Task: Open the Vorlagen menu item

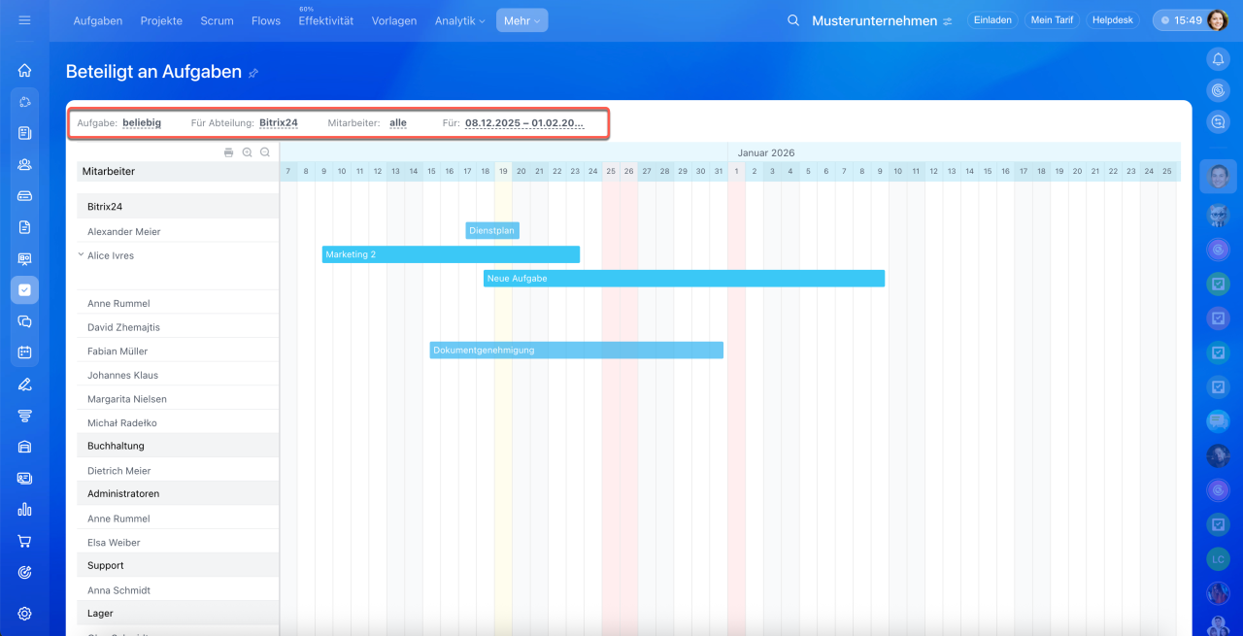Action: (x=394, y=20)
